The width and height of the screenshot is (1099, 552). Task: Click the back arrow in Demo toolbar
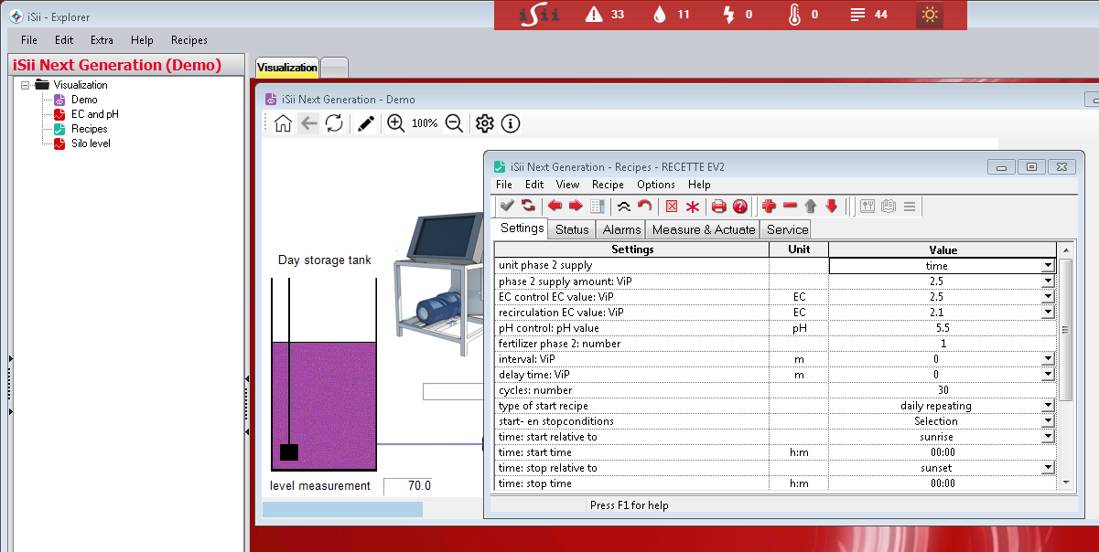pos(308,123)
